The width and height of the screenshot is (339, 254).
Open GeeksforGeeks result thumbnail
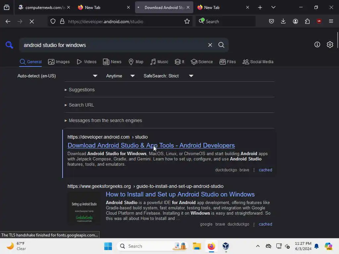tap(84, 208)
